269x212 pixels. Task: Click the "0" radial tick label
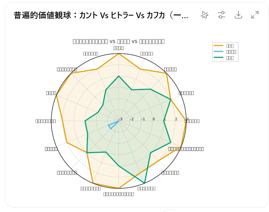(154, 119)
